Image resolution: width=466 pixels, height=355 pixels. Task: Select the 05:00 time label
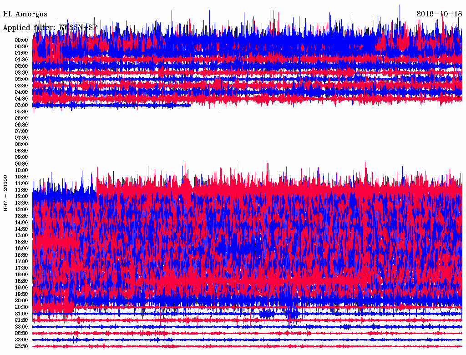click(21, 105)
